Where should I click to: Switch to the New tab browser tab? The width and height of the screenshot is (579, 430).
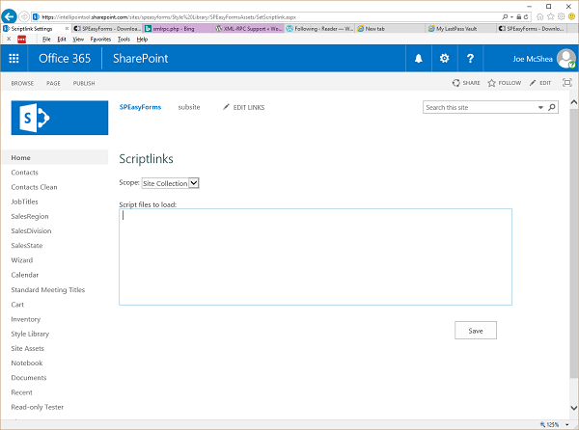[x=391, y=28]
